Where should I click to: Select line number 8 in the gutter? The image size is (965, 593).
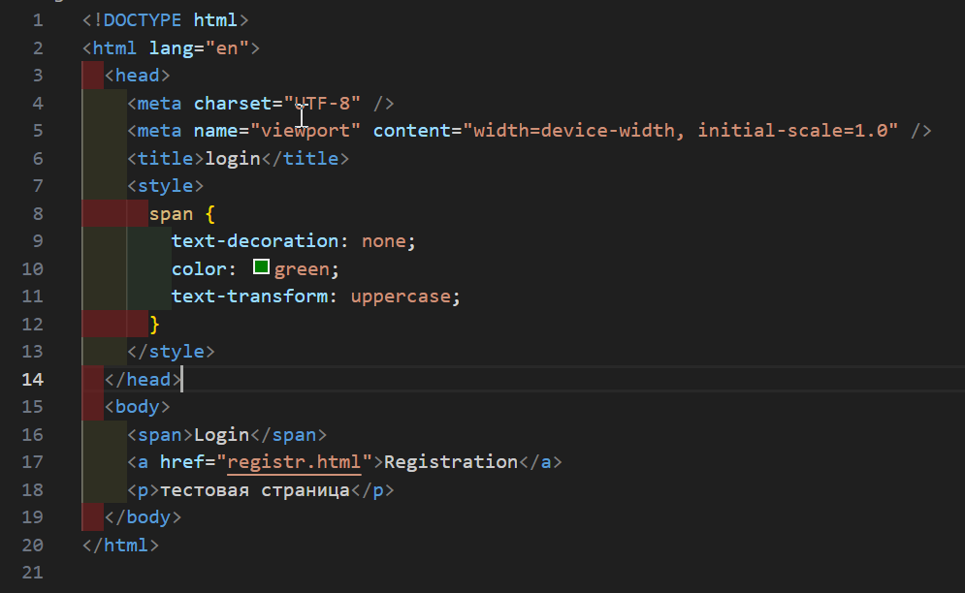coord(37,213)
